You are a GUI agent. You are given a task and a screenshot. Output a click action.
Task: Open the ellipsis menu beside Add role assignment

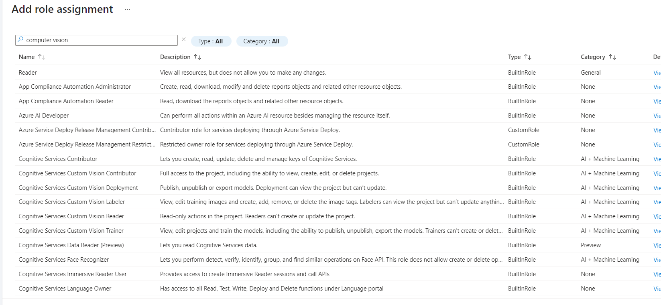click(x=128, y=10)
